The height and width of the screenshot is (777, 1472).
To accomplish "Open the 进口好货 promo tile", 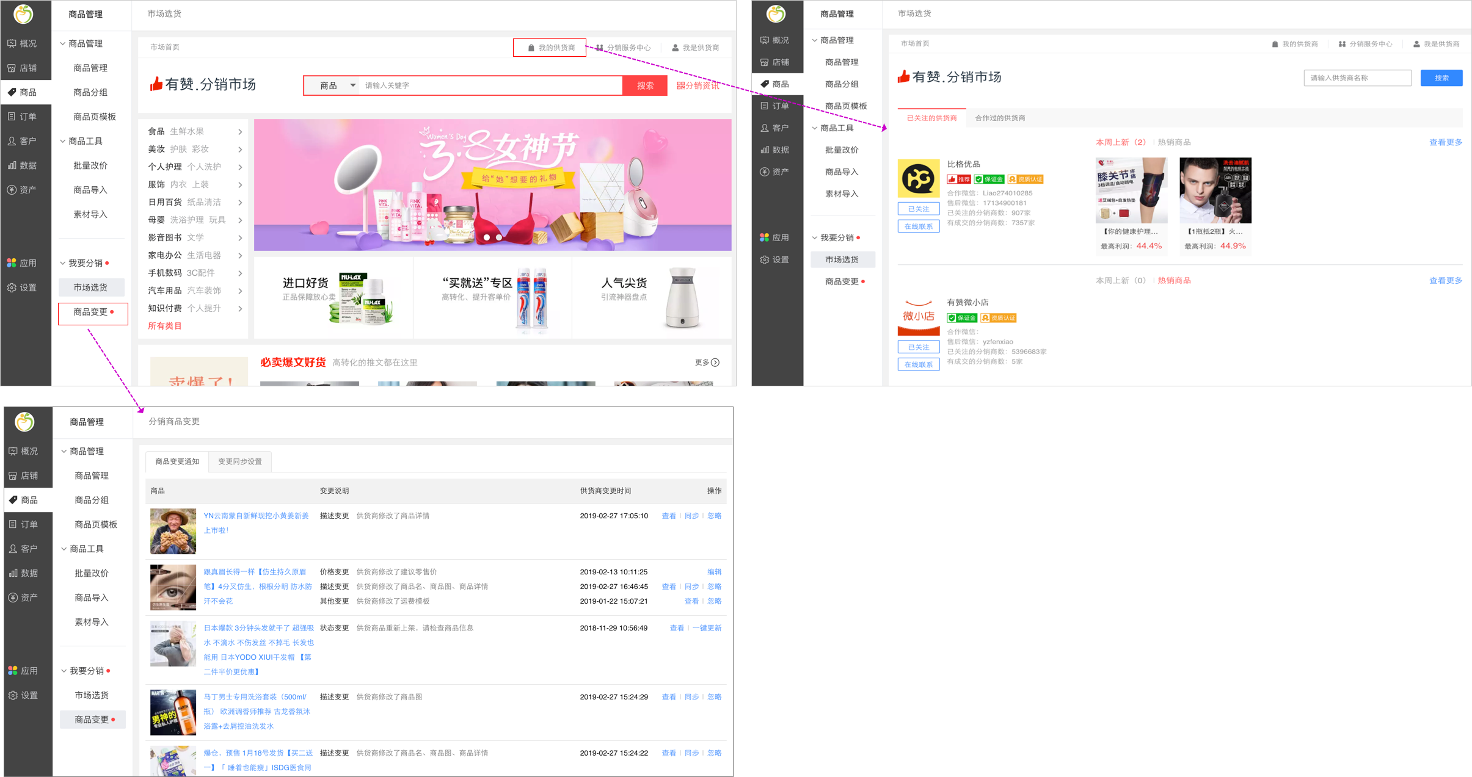I will click(333, 298).
